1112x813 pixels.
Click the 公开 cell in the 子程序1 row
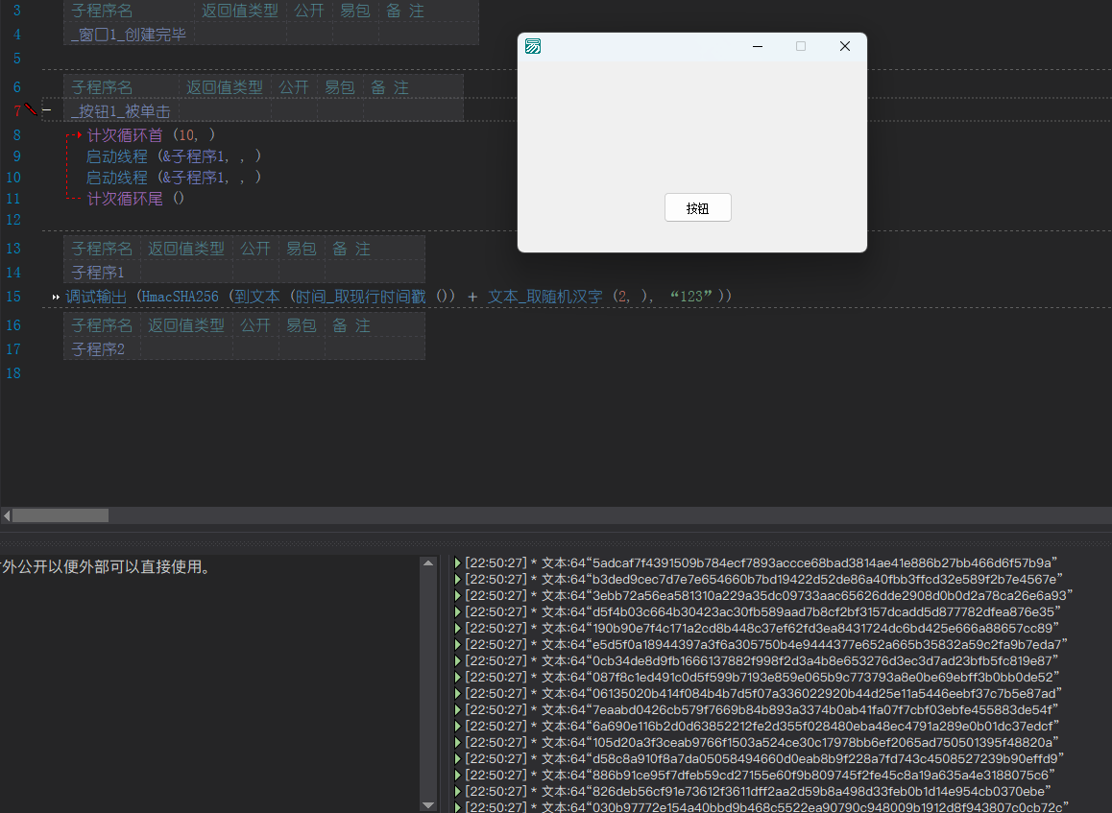tap(254, 273)
